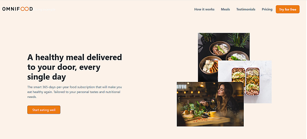This screenshot has height=139, width=307.
Task: Click the bowl with tofu and carrots
Action: tap(209, 66)
